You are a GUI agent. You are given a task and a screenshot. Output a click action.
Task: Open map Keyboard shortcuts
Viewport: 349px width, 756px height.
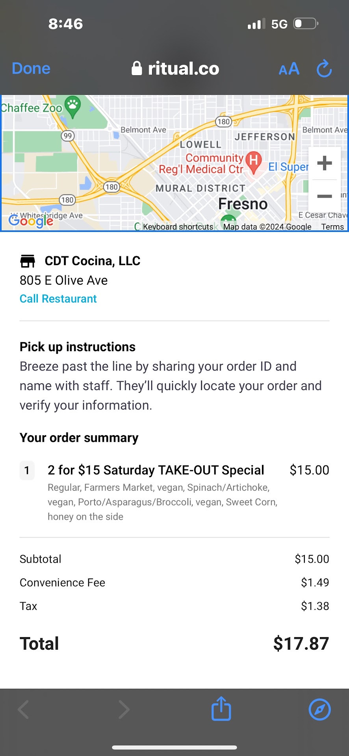coord(178,227)
